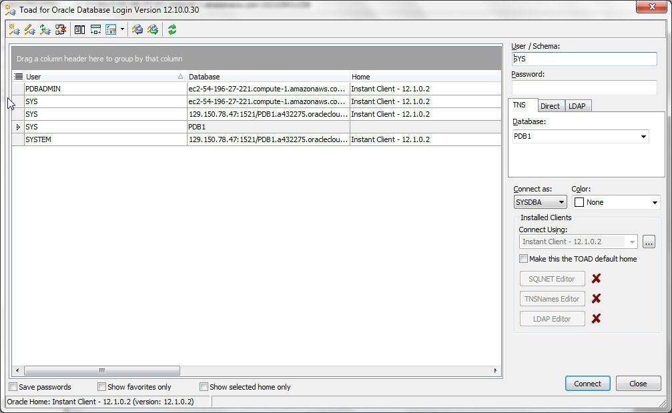
Task: Focus the Password input field
Action: pos(584,87)
